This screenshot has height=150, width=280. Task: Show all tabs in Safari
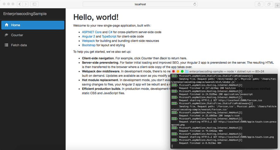coord(269,4)
